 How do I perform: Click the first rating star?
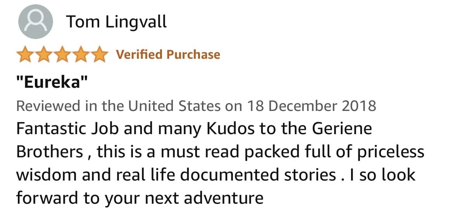pos(25,55)
